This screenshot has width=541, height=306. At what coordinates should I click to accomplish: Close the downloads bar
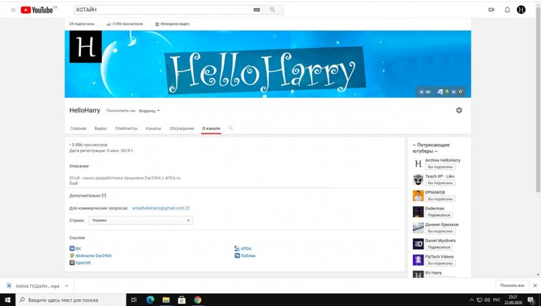click(535, 285)
